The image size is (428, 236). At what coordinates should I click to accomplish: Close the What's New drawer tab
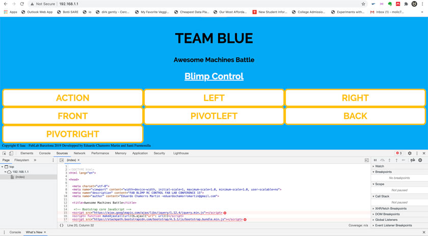click(45, 232)
